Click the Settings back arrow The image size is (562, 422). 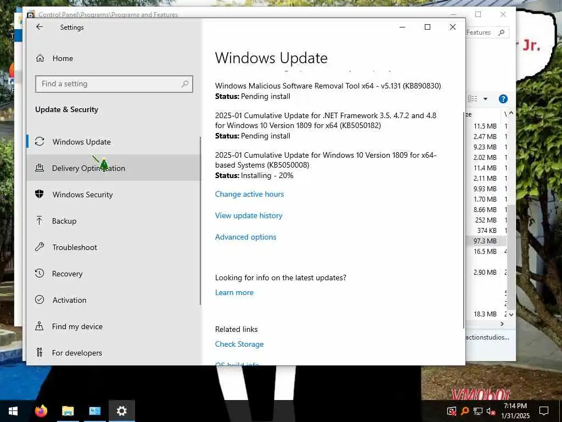[40, 27]
